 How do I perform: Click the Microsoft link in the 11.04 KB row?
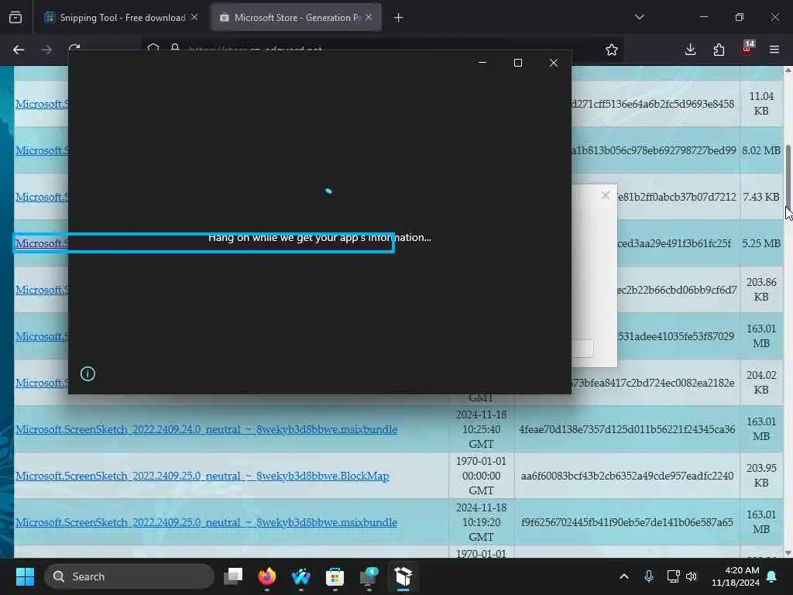point(42,104)
